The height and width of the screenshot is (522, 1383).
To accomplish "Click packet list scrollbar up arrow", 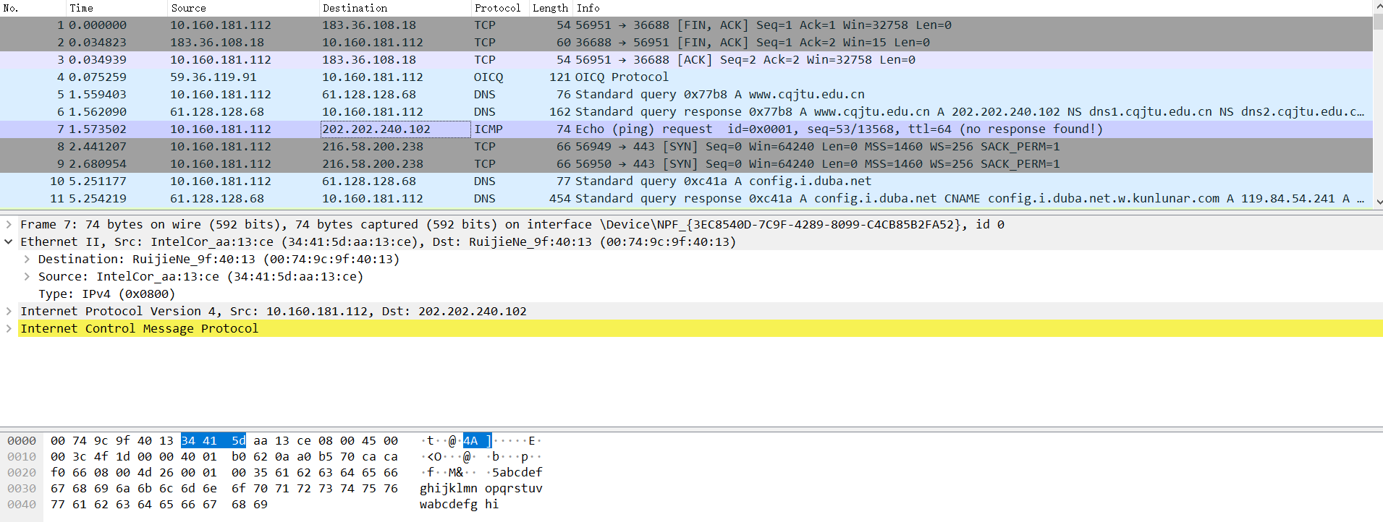I will [1378, 6].
